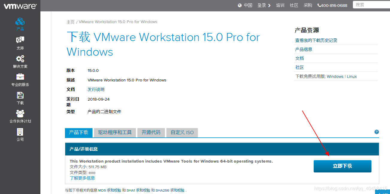
Task: Switch to the 驱动程序和工具 tab
Action: pos(115,133)
